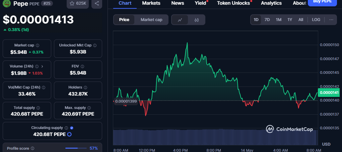The image size is (342, 152).
Task: Switch to candlestick chart icon
Action: [197, 20]
